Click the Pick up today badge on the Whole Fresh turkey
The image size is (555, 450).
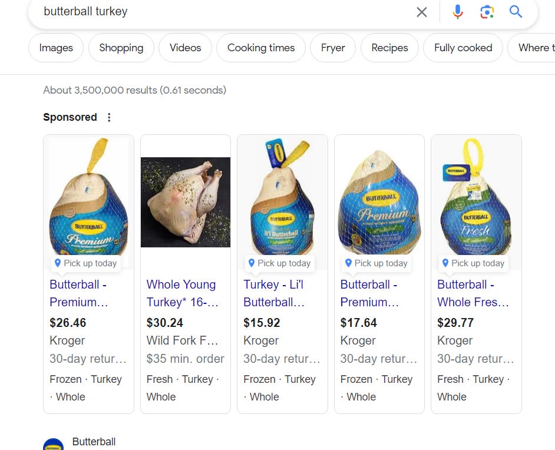pos(473,263)
